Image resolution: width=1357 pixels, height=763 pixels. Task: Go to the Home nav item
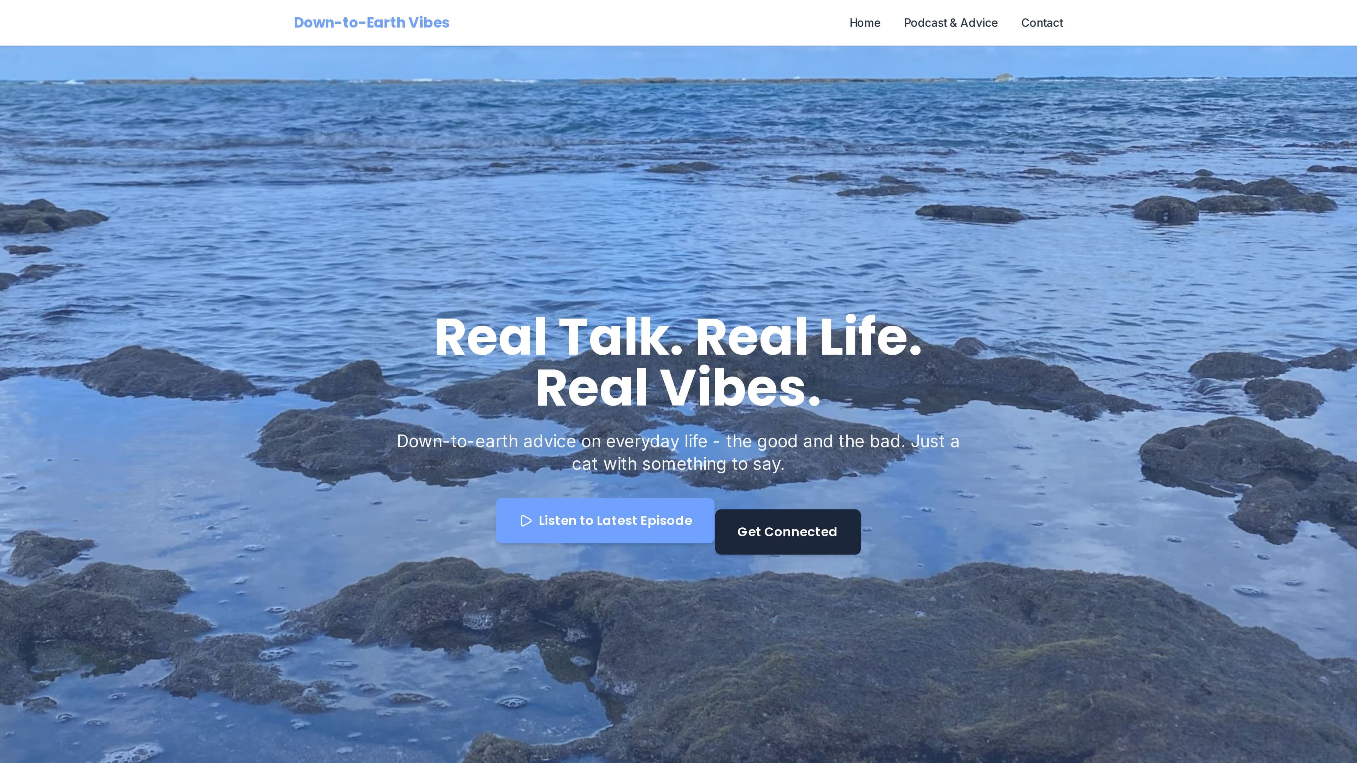pyautogui.click(x=864, y=23)
